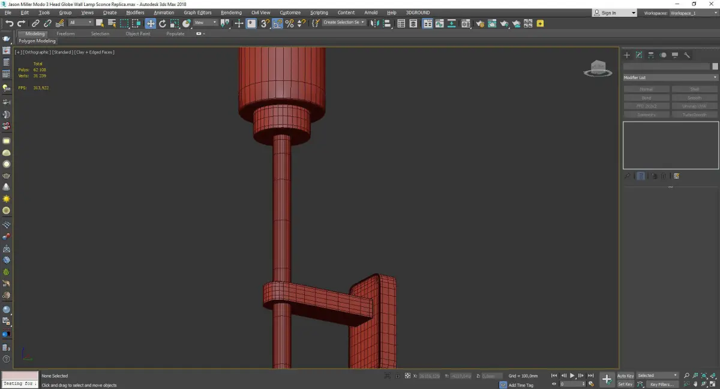Open the Selected key filter dropdown
The image size is (720, 389).
657,375
